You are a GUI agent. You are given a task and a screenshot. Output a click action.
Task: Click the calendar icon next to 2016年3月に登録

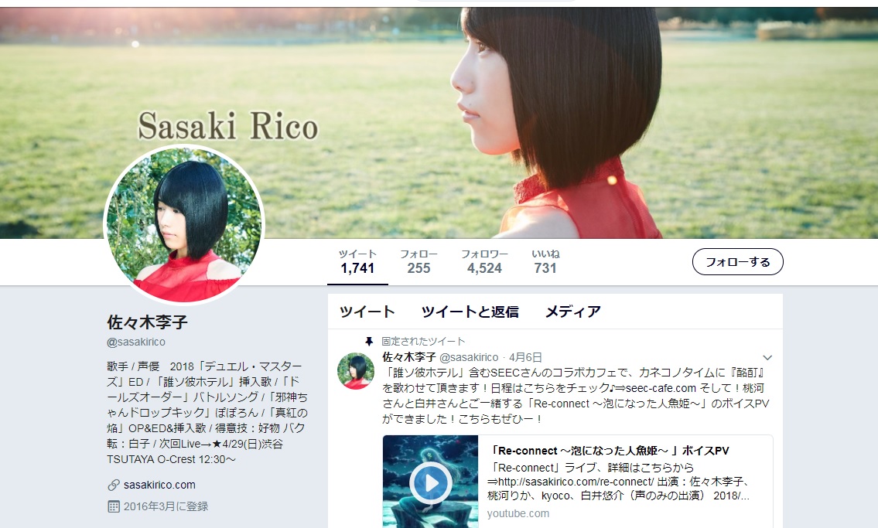coord(114,507)
